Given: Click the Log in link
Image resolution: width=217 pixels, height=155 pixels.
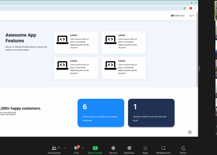Looking at the screenshot, I should [192, 15].
